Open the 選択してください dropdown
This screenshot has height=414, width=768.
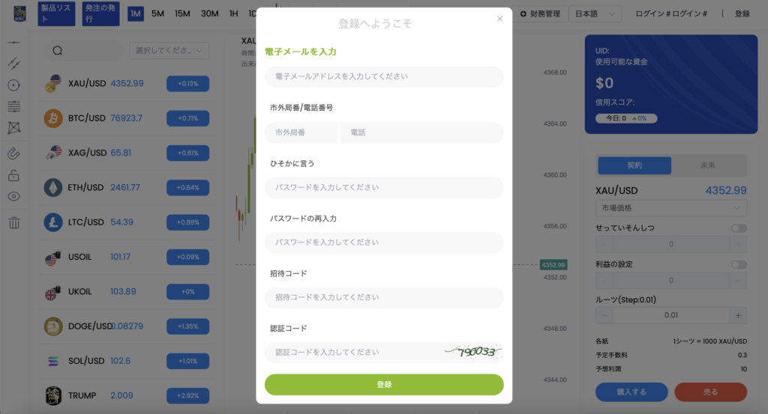click(x=169, y=51)
